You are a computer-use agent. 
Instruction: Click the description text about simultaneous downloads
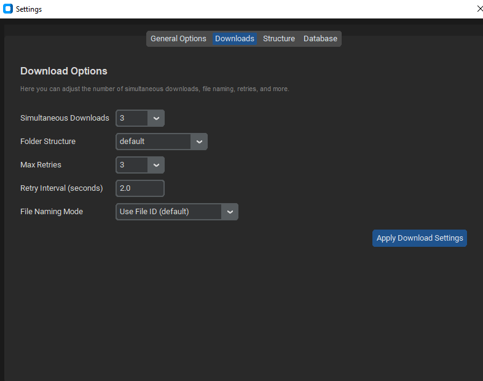pos(155,89)
